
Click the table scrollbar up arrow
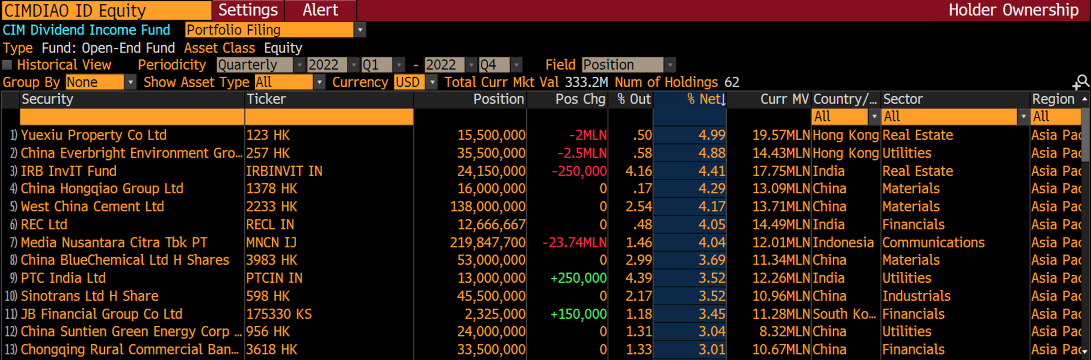(1085, 99)
